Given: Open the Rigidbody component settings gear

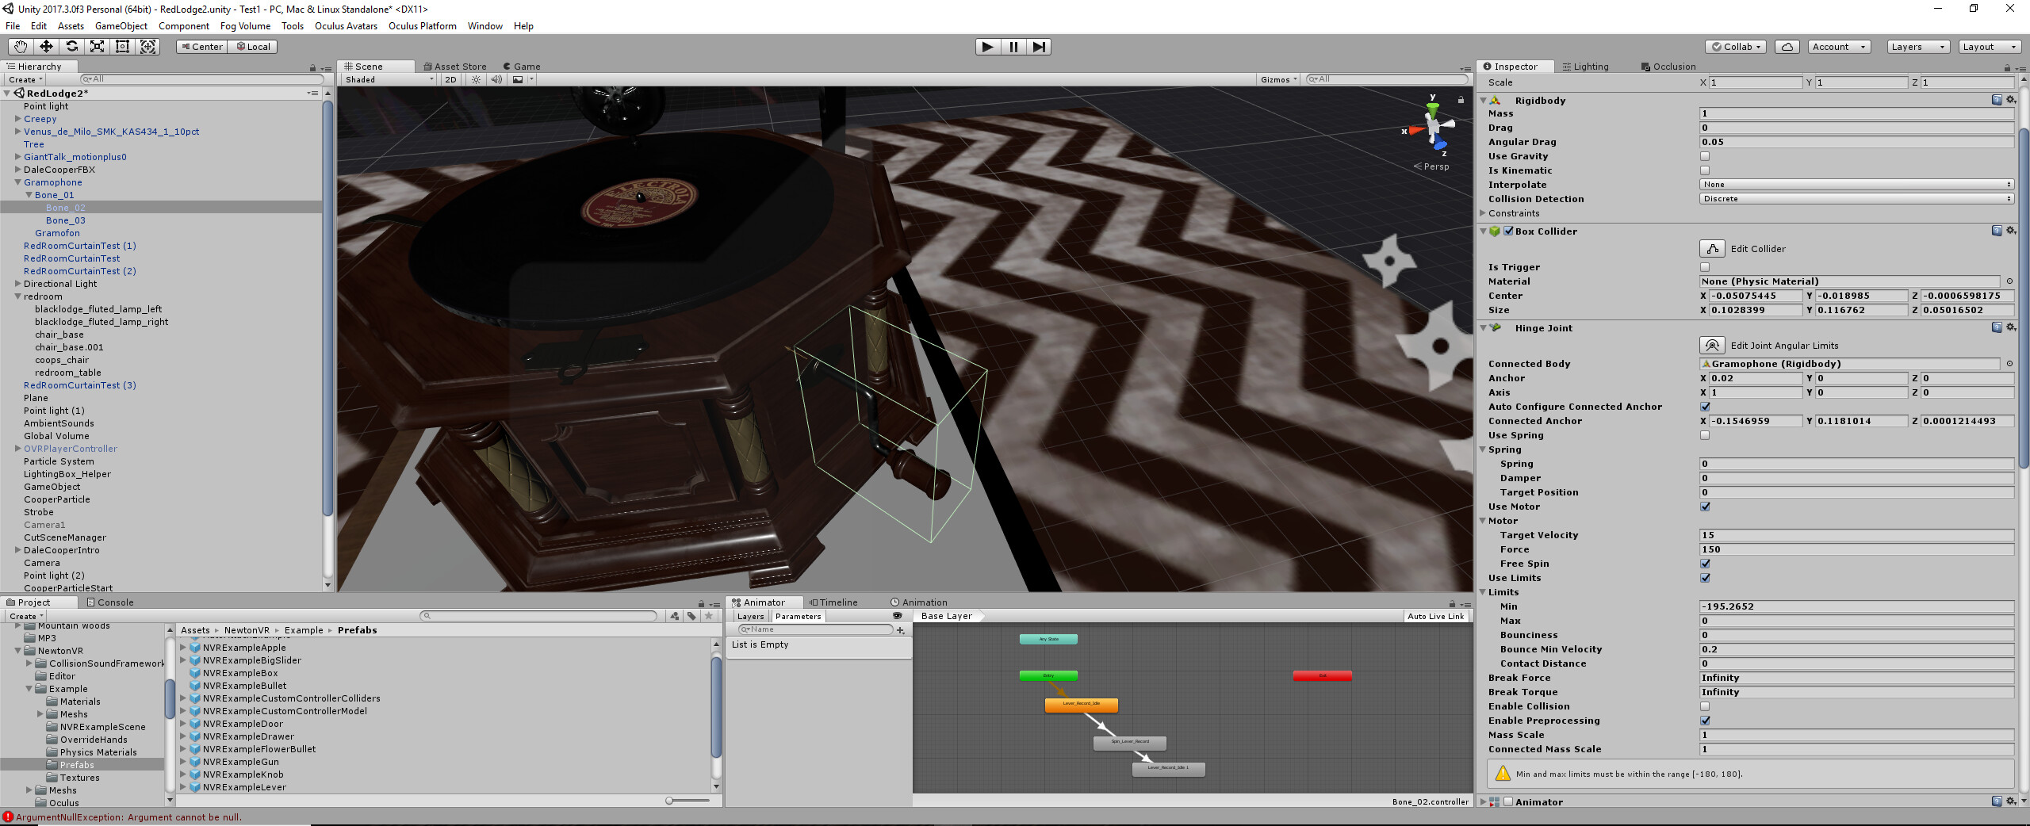Looking at the screenshot, I should (x=2011, y=100).
